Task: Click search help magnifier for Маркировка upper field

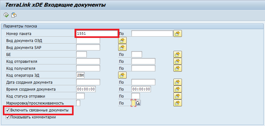Action: 138,103
